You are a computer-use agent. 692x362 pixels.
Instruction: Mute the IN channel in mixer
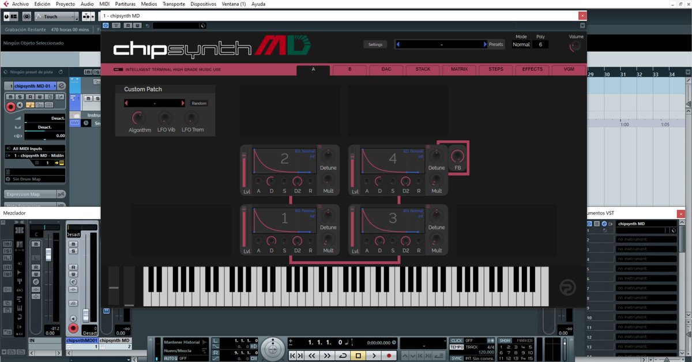(36, 244)
